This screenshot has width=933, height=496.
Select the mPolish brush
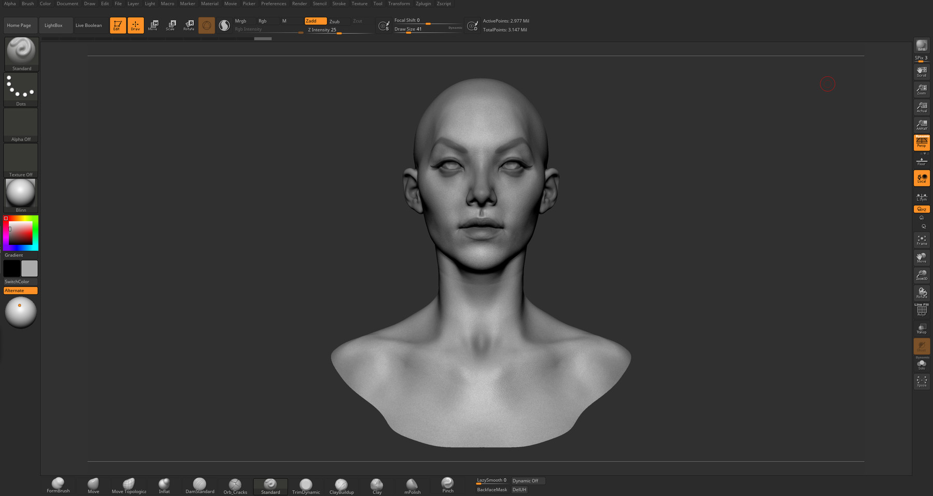point(412,485)
